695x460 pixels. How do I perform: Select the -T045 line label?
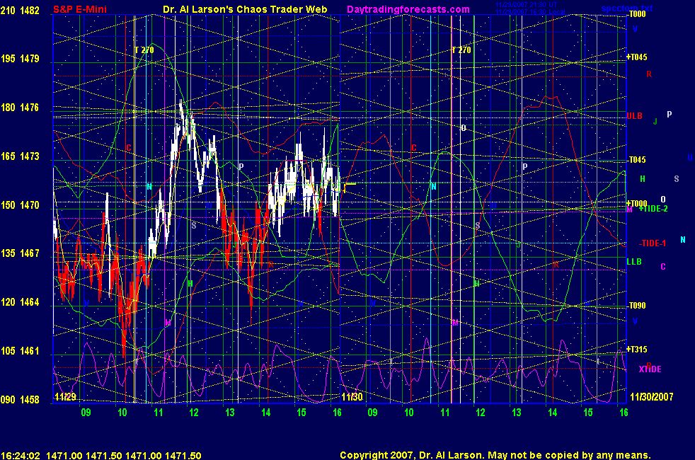pos(636,159)
